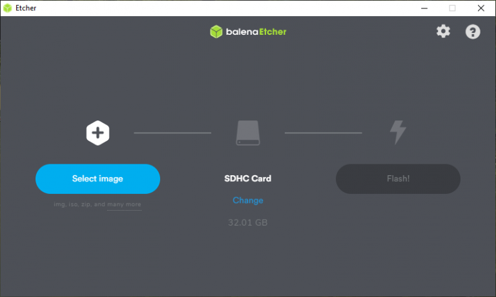Minimize the Etcher window
496x297 pixels.
424,8
